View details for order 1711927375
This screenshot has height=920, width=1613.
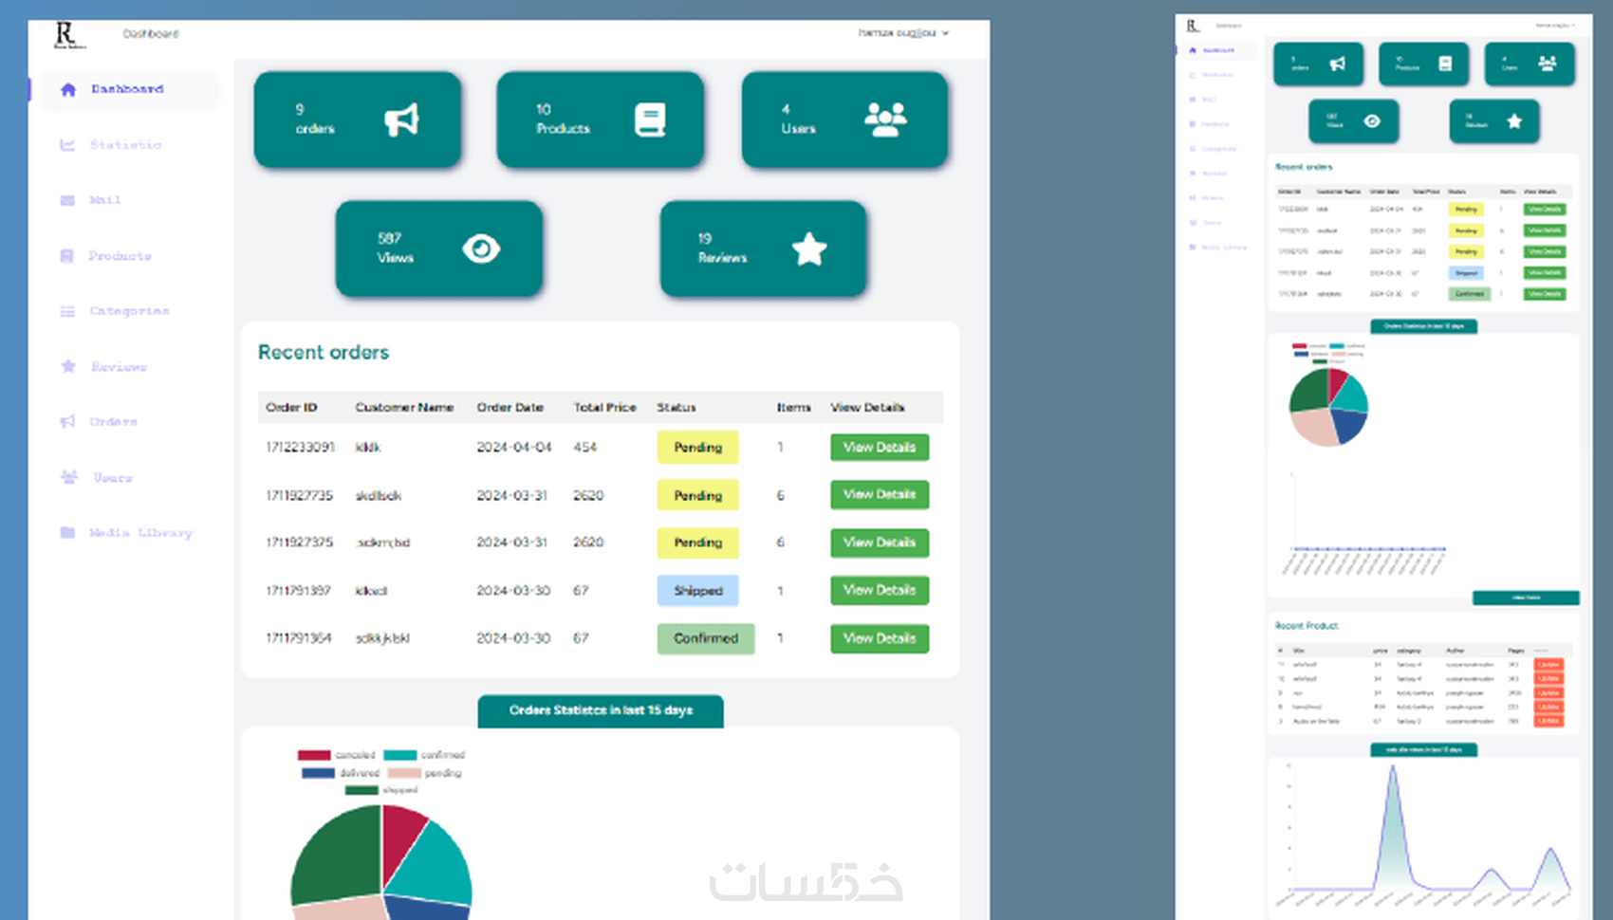point(880,543)
